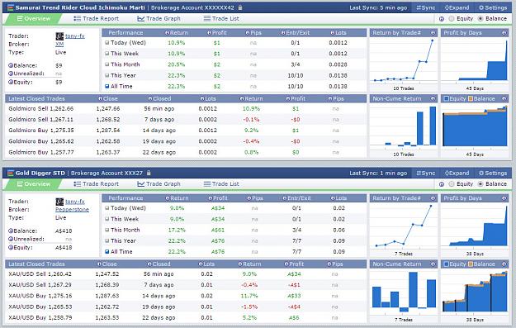This screenshot has height=328, width=516.
Task: Click Non-Cume Return info icon in Gold Digger panel
Action: [433, 264]
